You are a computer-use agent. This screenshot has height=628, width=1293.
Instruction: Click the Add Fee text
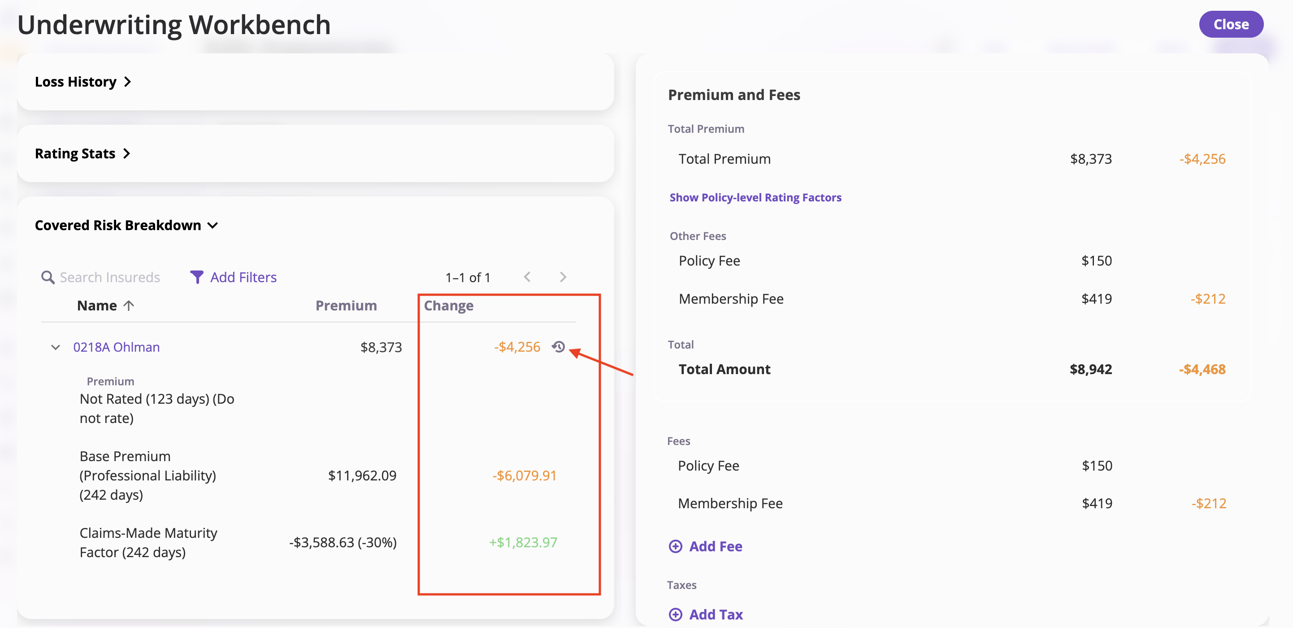[715, 546]
